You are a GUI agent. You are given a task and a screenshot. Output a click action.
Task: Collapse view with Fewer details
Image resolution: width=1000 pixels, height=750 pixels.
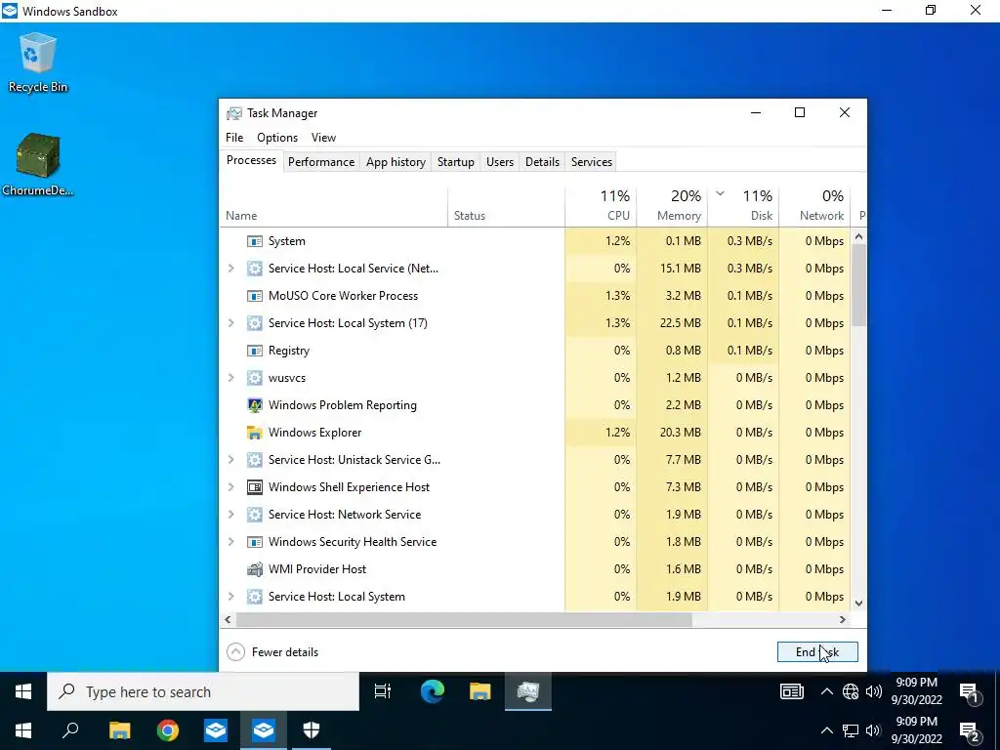pos(272,651)
